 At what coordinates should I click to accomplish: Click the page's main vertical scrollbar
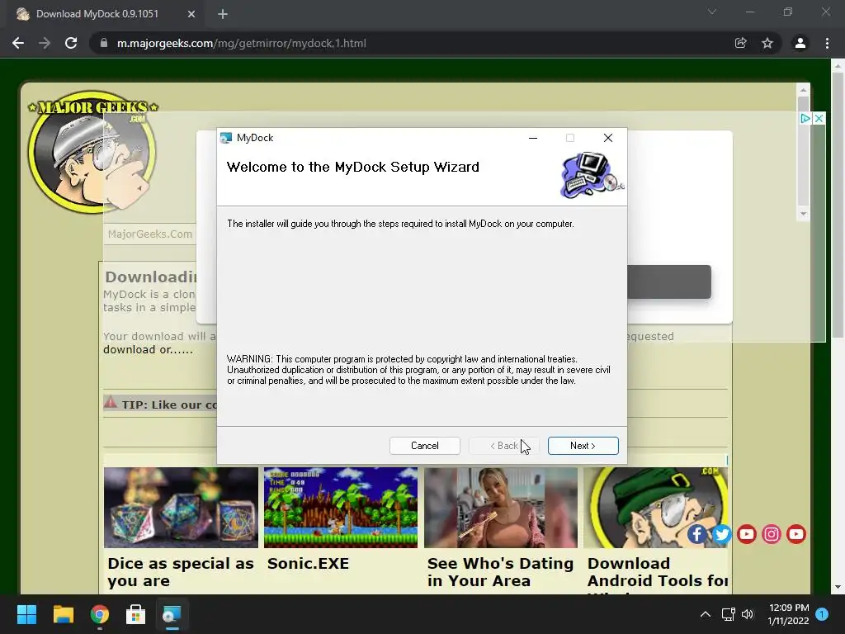pos(838,205)
